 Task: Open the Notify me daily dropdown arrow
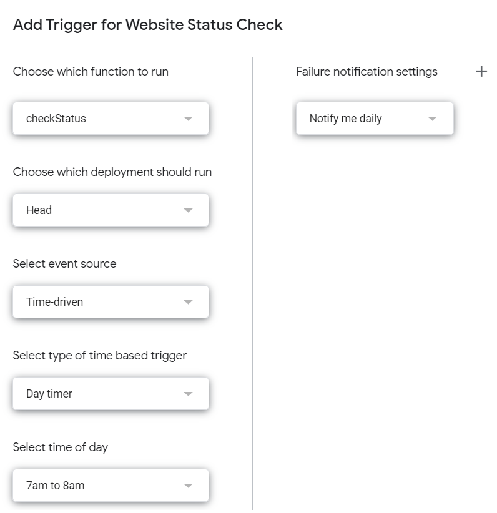pyautogui.click(x=432, y=119)
